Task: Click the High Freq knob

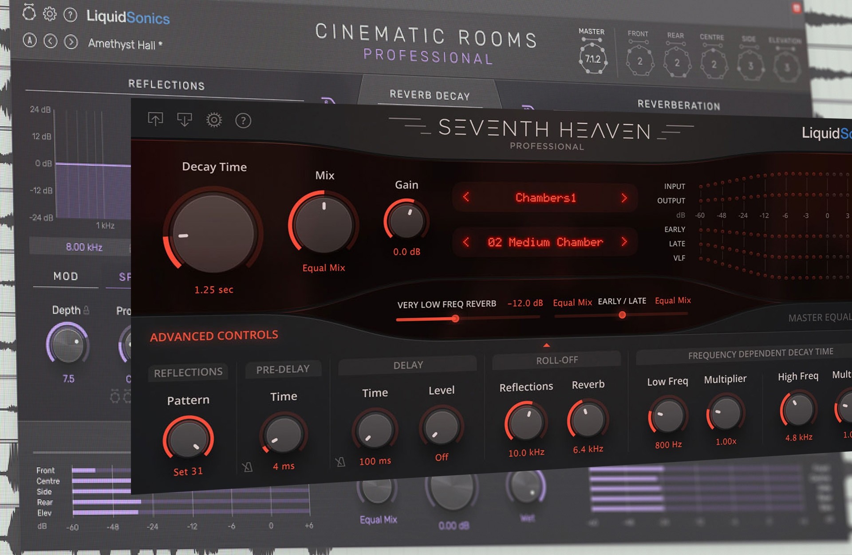Action: click(798, 410)
